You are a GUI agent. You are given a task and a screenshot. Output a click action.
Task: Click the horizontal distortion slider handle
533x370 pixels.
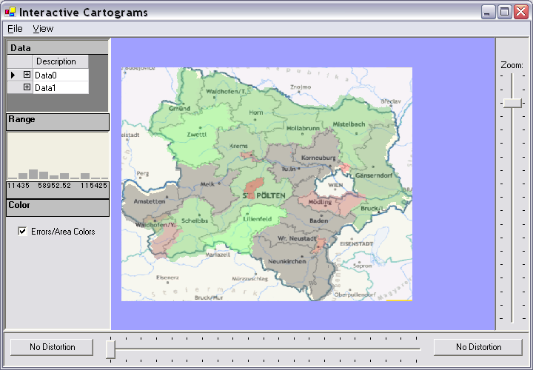110,349
